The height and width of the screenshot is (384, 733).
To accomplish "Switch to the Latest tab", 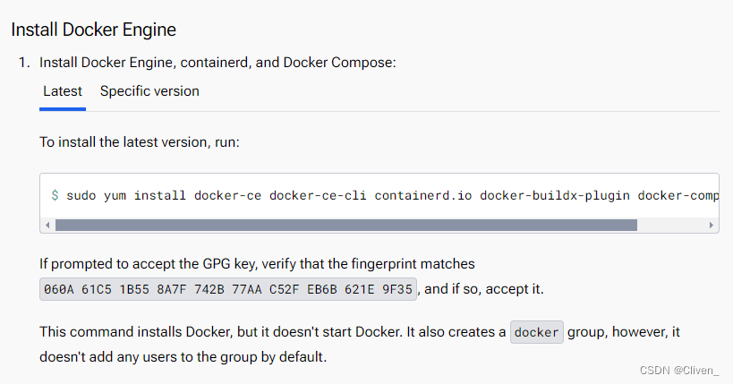I will pos(63,91).
